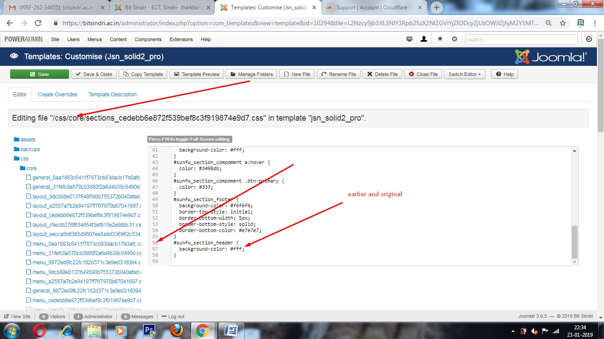The image size is (604, 339).
Task: Open file general_31fefc0e570cb3860f2a6d4b38c6490d
Action: 84,187
